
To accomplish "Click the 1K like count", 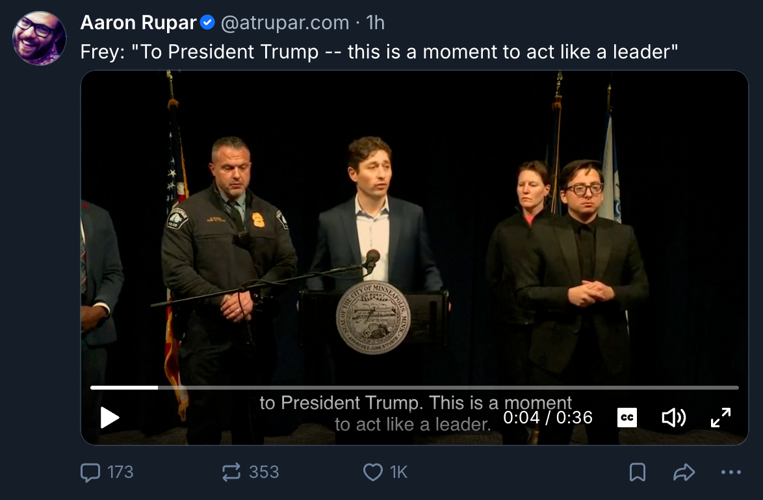I will click(x=398, y=472).
